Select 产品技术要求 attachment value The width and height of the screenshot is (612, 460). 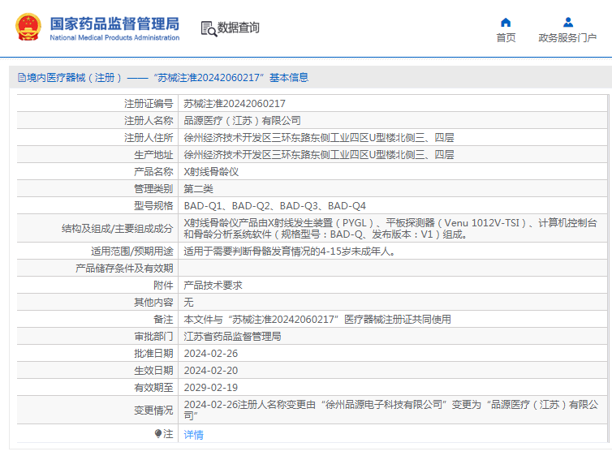coord(213,286)
